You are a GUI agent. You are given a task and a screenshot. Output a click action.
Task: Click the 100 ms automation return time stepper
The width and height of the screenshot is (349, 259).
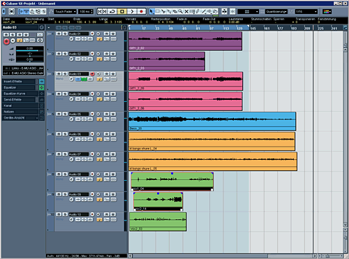92,11
